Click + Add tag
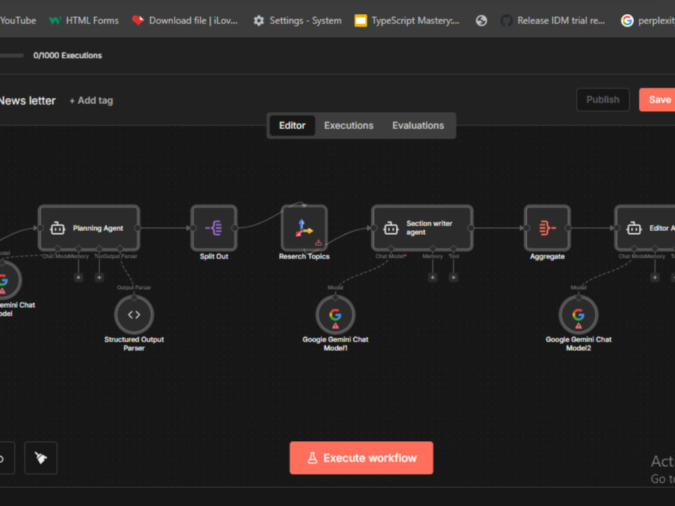 click(x=91, y=101)
